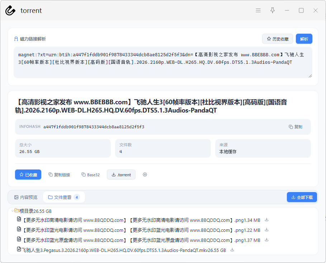Pin the window on top
This screenshot has height=263, width=326.
coord(272,10)
